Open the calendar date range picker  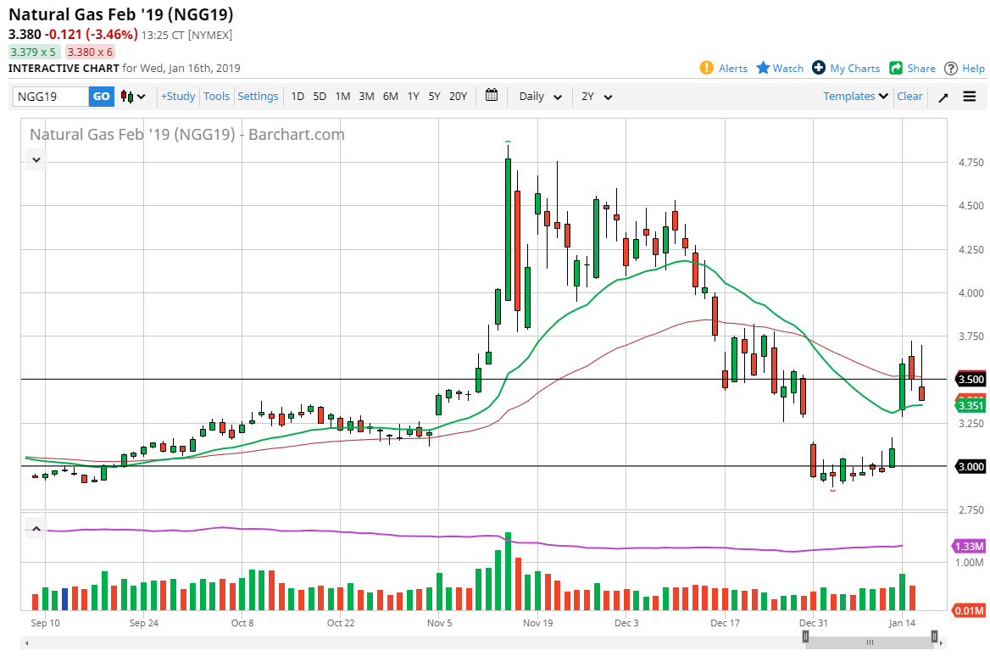tap(492, 96)
